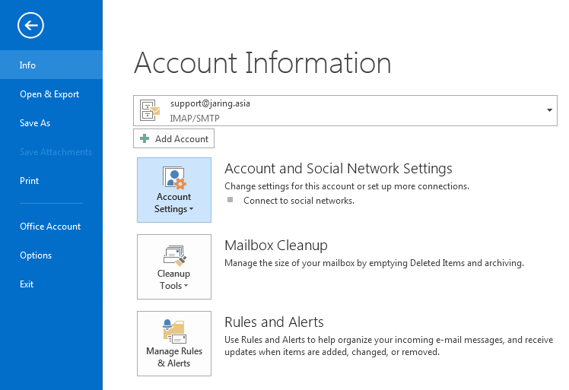Click the 'Use Rules and Alerts to help' description
569x390 pixels.
[389, 346]
